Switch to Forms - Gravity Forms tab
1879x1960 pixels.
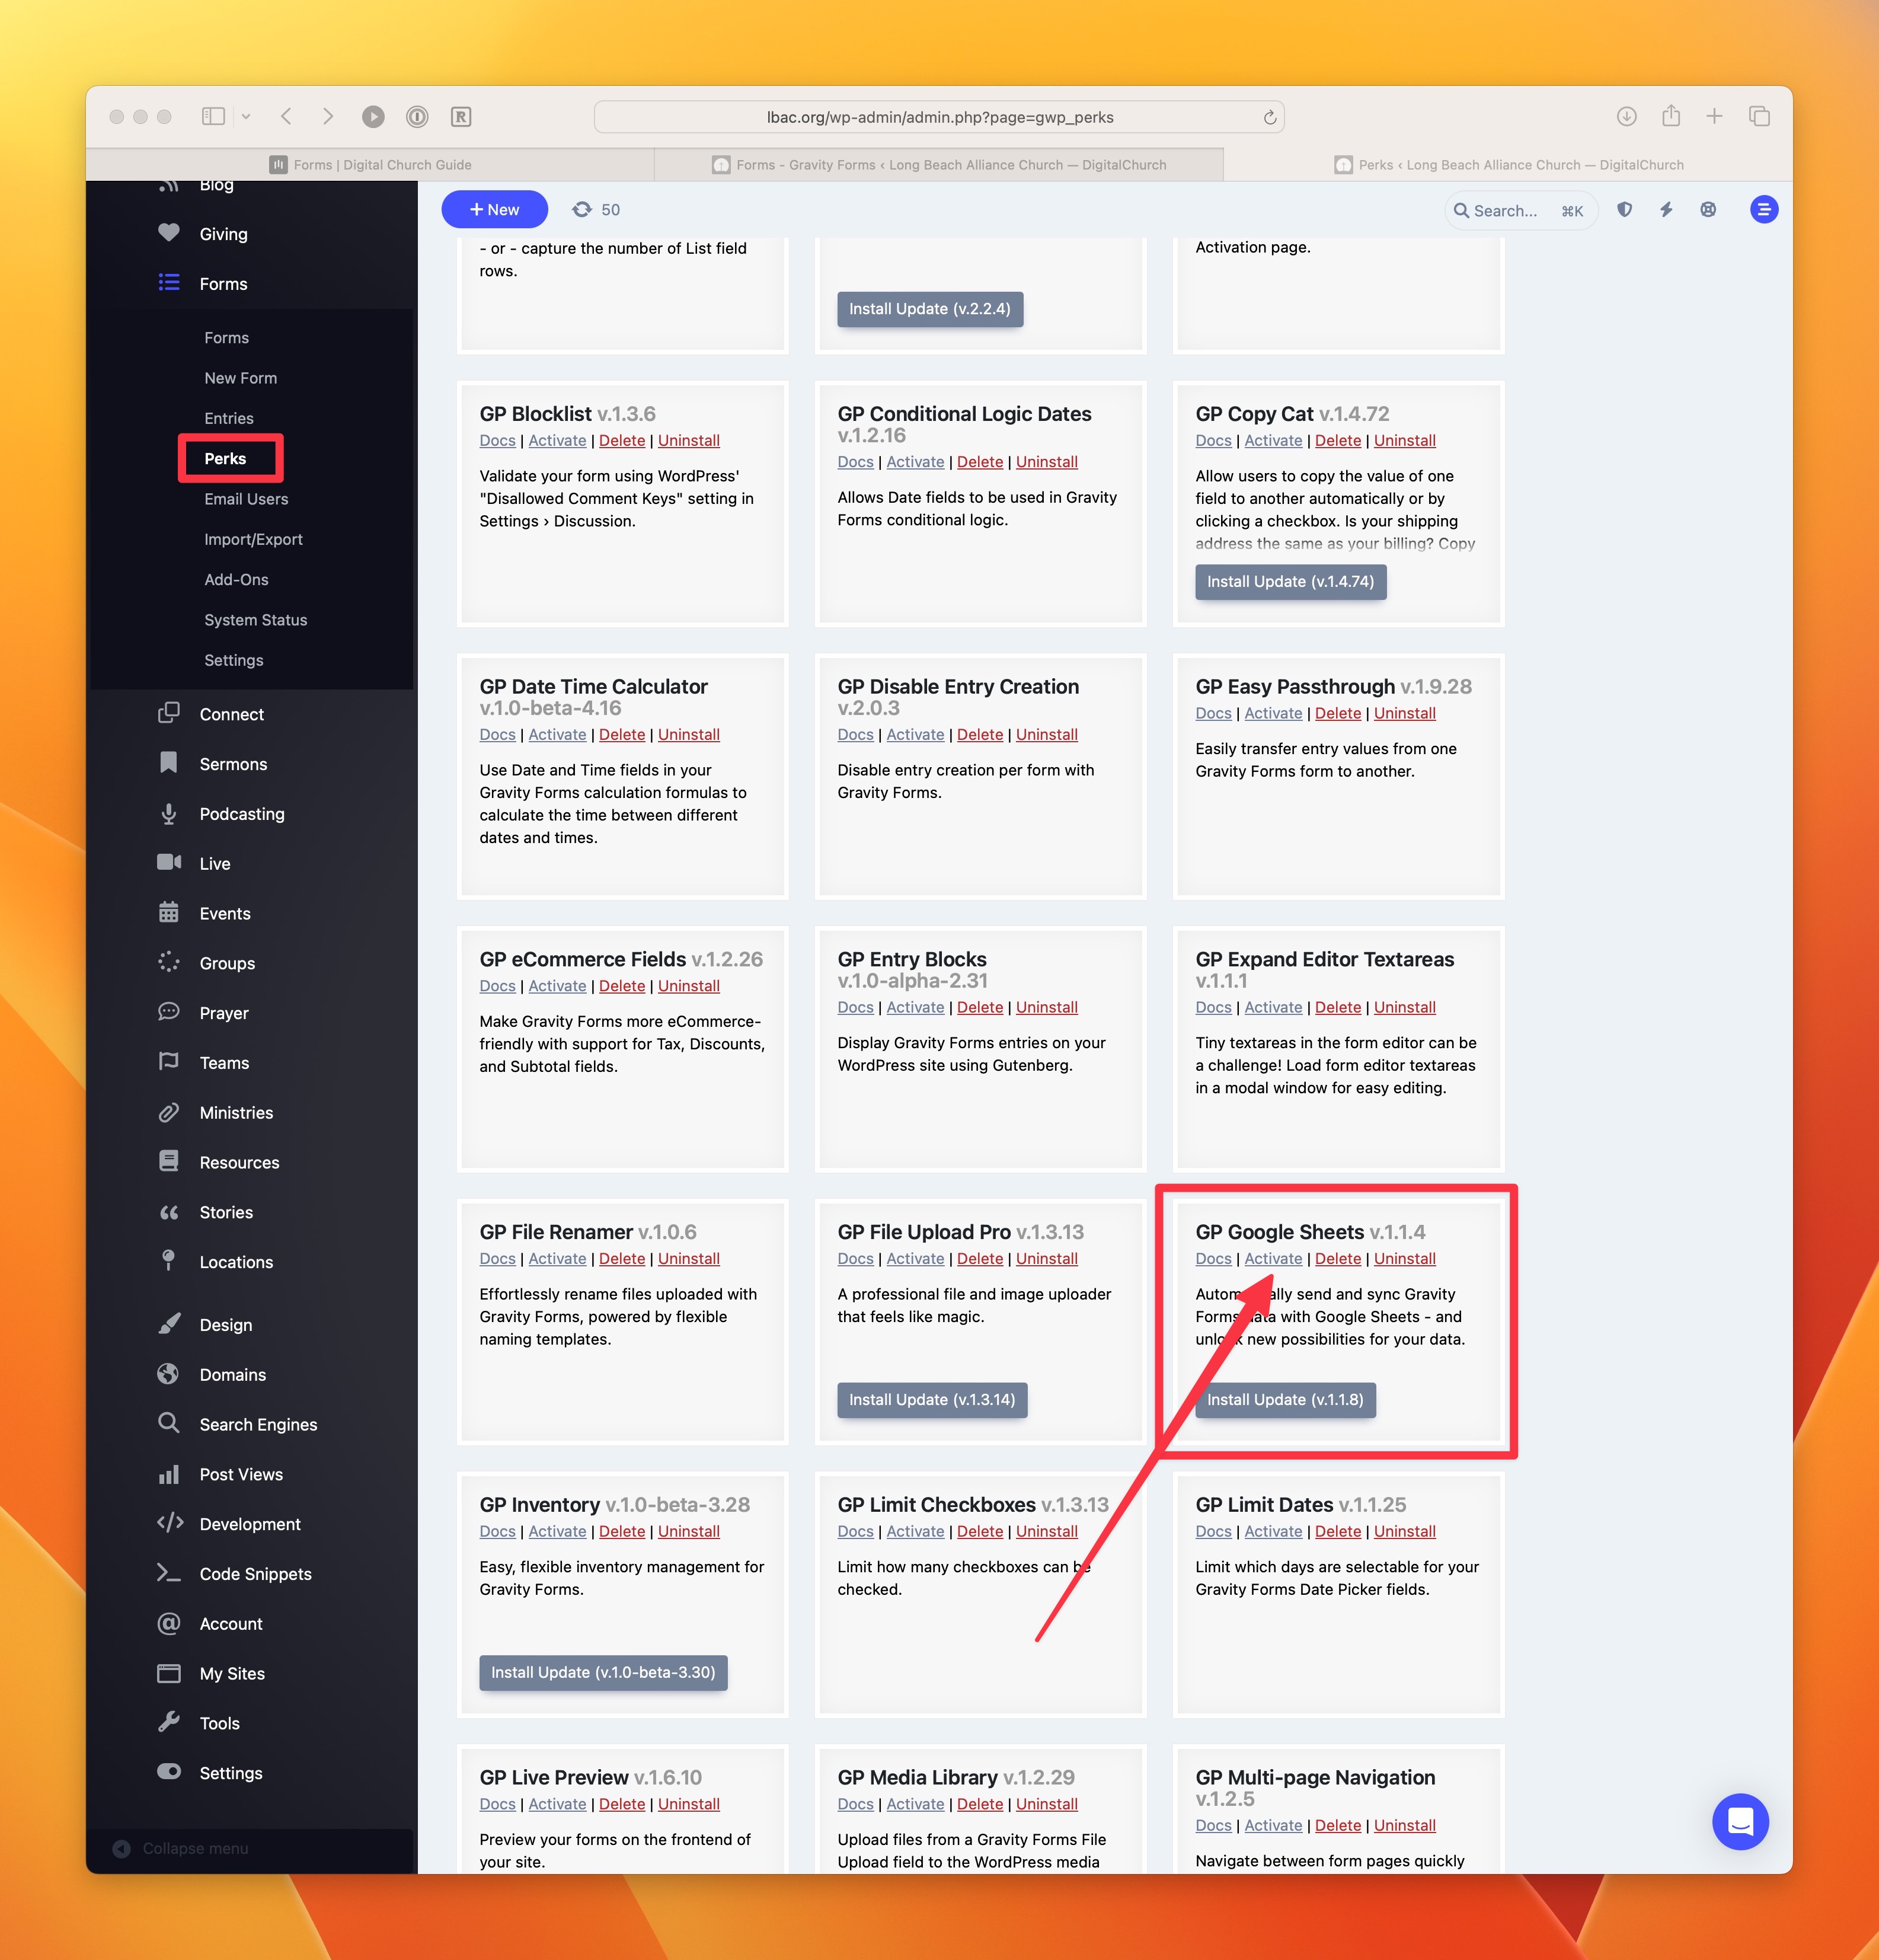coord(939,165)
